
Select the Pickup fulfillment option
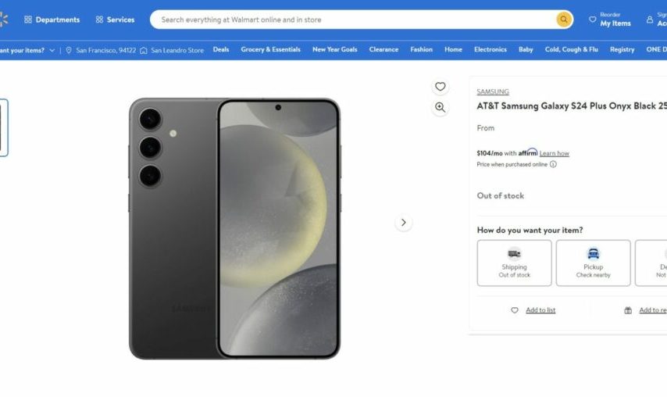593,263
